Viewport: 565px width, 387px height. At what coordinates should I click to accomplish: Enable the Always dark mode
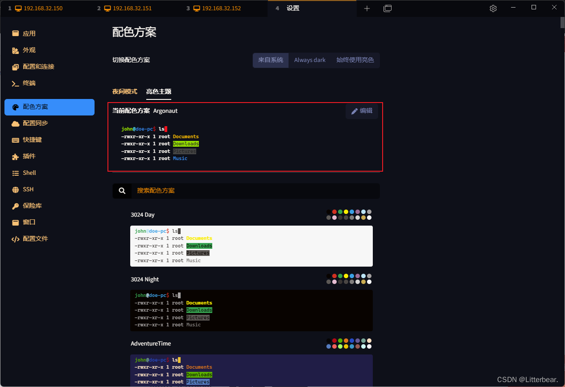pos(309,60)
